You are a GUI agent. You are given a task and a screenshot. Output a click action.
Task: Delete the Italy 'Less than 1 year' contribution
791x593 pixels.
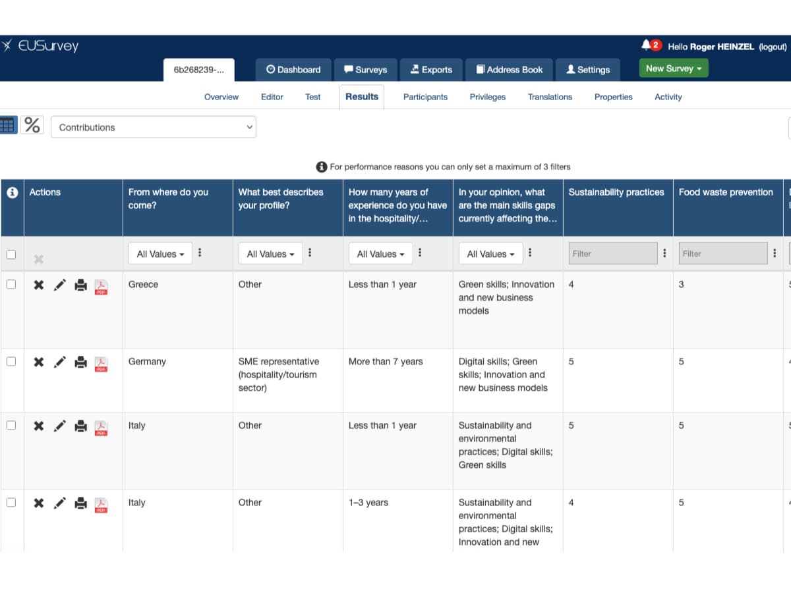pos(39,426)
